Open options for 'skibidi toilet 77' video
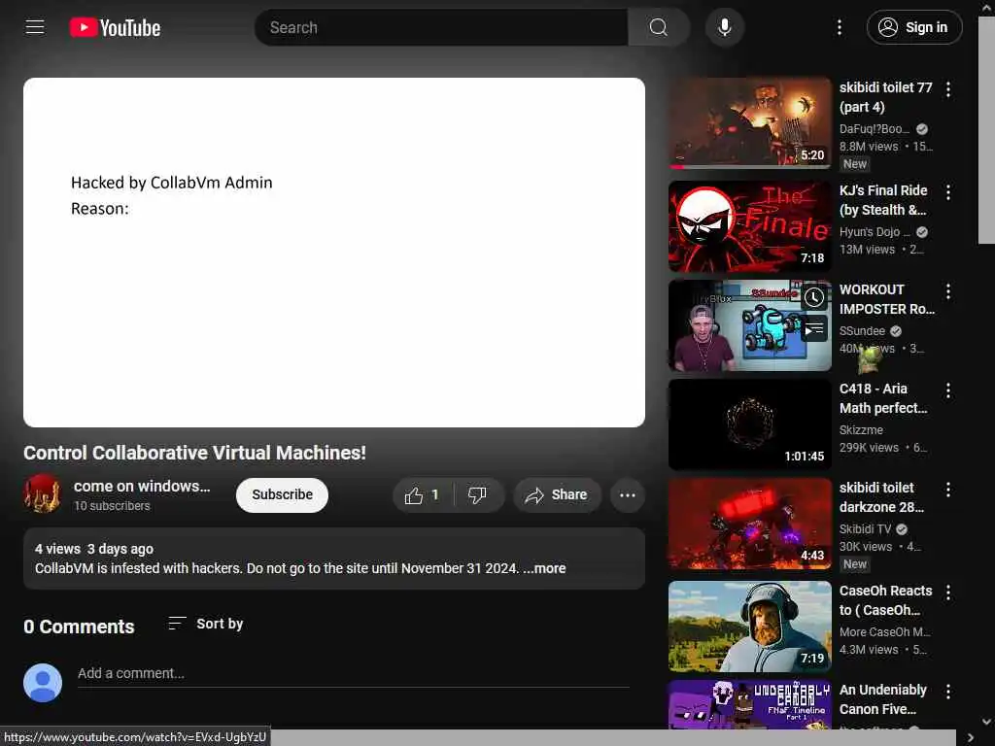 point(948,89)
